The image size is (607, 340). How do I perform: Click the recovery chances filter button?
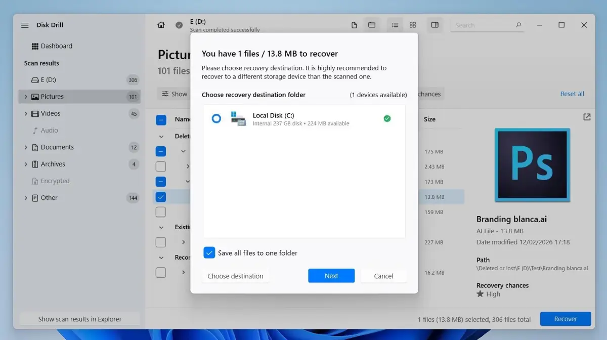(x=430, y=94)
